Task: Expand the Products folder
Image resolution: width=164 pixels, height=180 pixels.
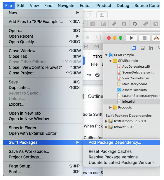Action: point(110,107)
